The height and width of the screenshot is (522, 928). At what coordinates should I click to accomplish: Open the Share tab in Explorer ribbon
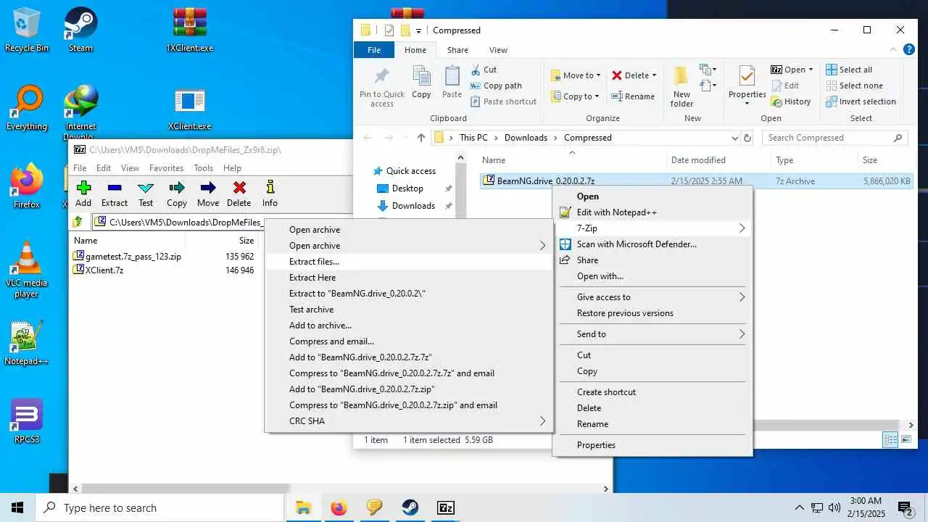[457, 50]
